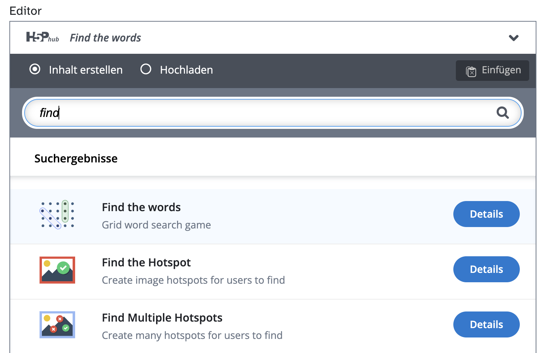This screenshot has height=353, width=544.
Task: Click the H5P hub logo icon
Action: point(42,37)
